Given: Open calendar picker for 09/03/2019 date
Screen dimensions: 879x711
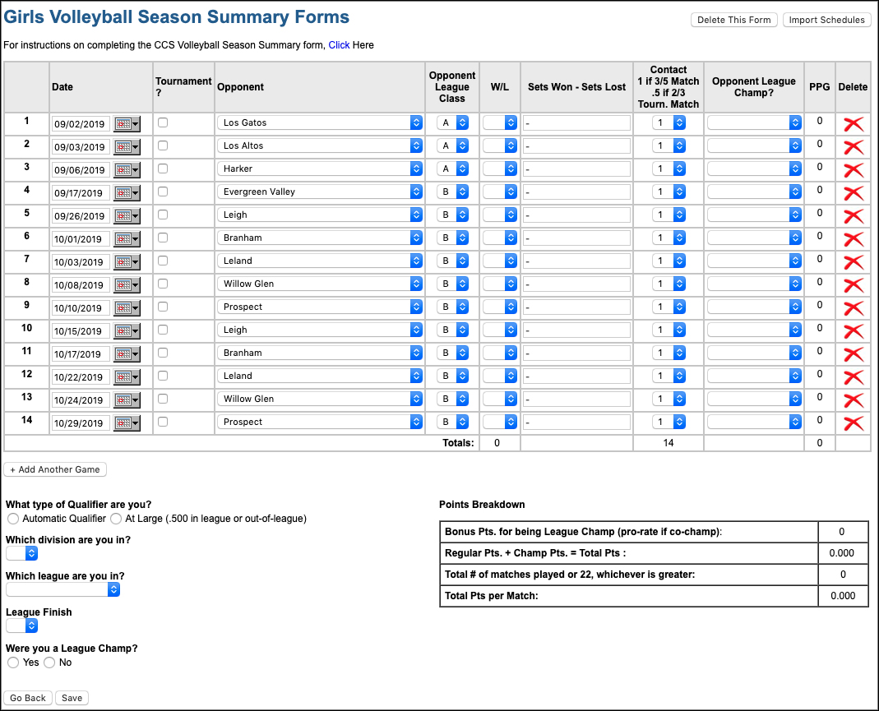Looking at the screenshot, I should click(x=127, y=147).
